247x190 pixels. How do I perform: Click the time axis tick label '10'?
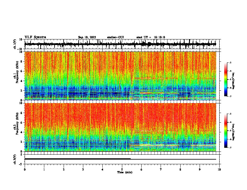point(219,170)
